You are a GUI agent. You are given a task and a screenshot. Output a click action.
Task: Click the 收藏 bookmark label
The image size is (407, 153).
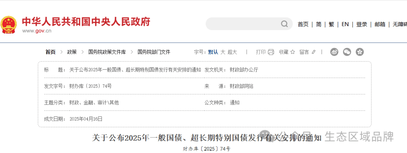point(284,52)
